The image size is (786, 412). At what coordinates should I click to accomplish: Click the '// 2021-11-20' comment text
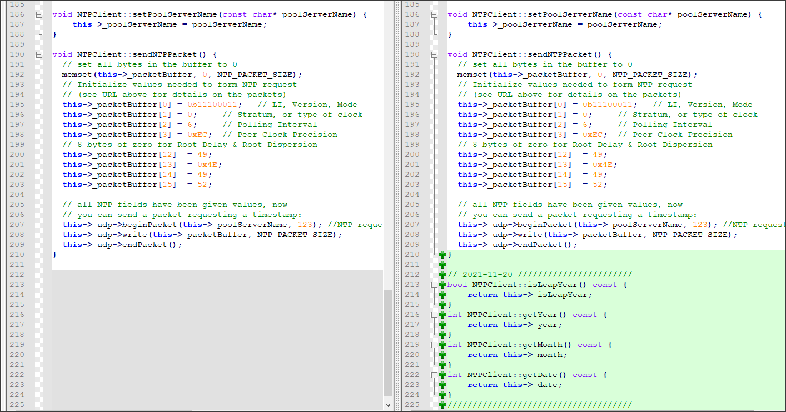point(480,275)
